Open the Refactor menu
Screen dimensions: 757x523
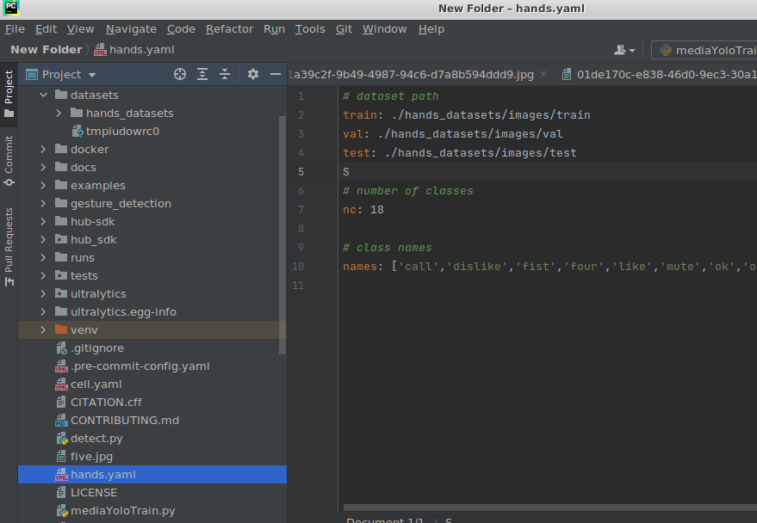tap(229, 29)
